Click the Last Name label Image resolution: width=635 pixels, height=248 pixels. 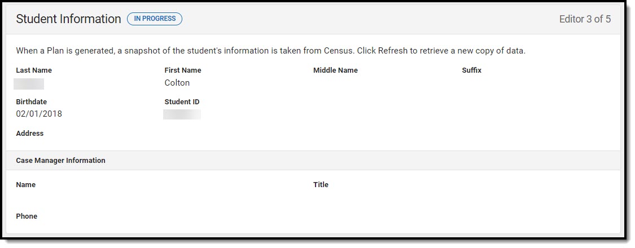click(x=34, y=70)
